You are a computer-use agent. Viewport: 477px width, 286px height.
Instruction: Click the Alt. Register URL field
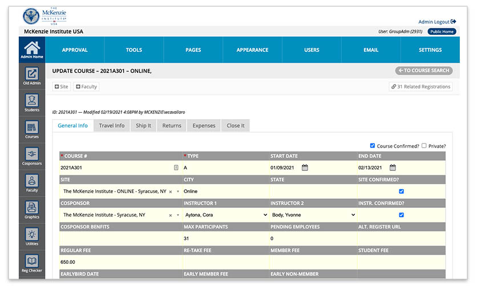(x=402, y=239)
